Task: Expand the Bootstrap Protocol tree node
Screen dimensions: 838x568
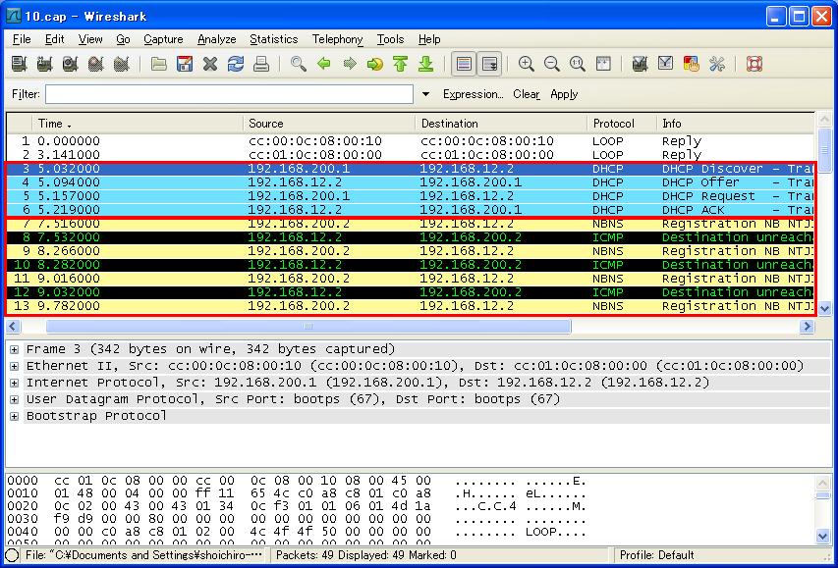Action: click(15, 416)
